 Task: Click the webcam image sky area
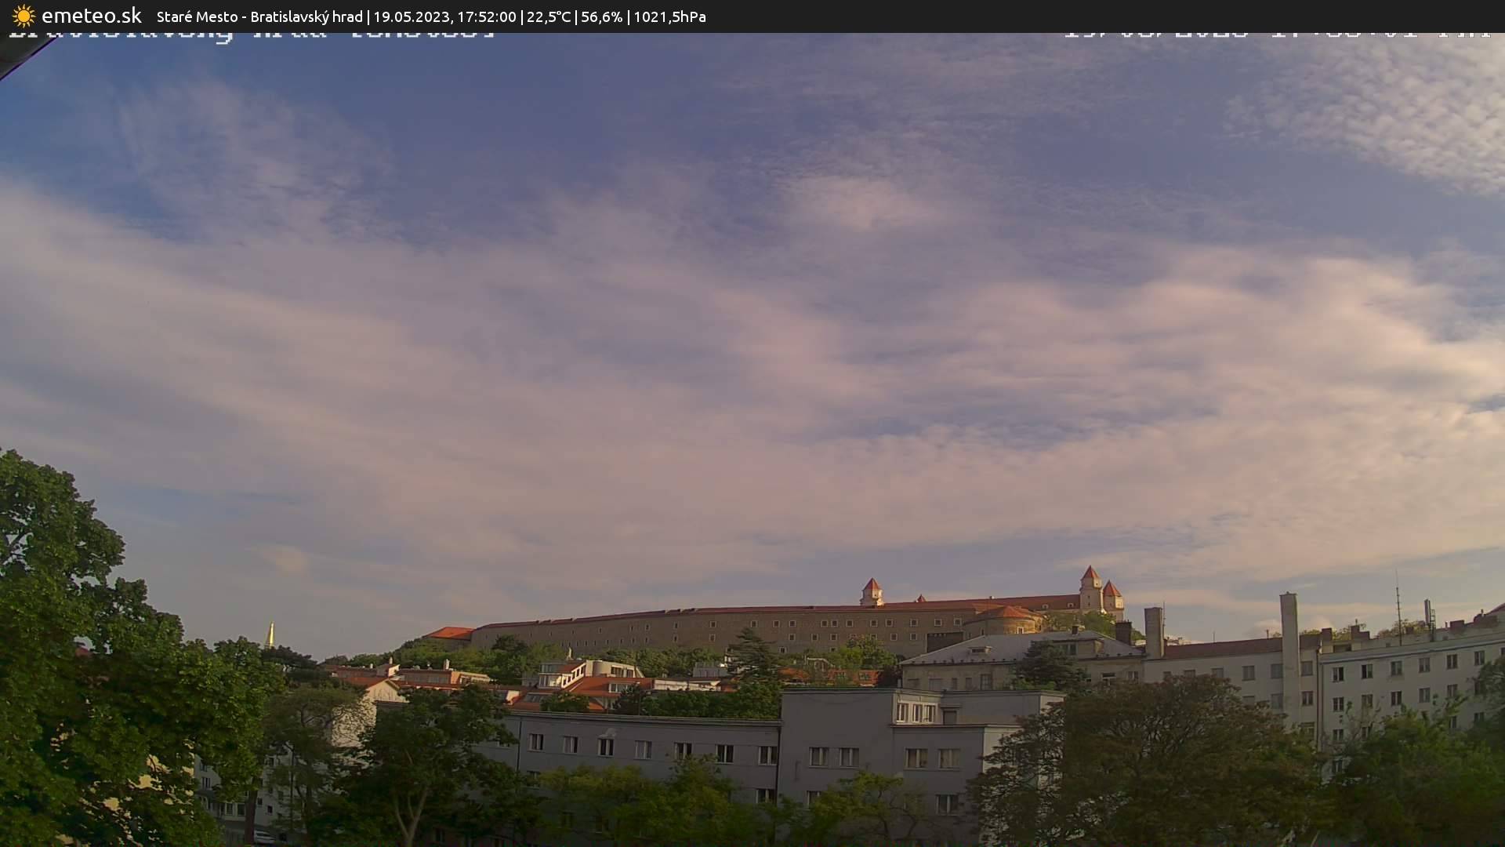coord(752,314)
